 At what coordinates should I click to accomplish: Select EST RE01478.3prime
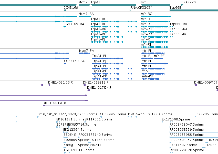point(101,140)
